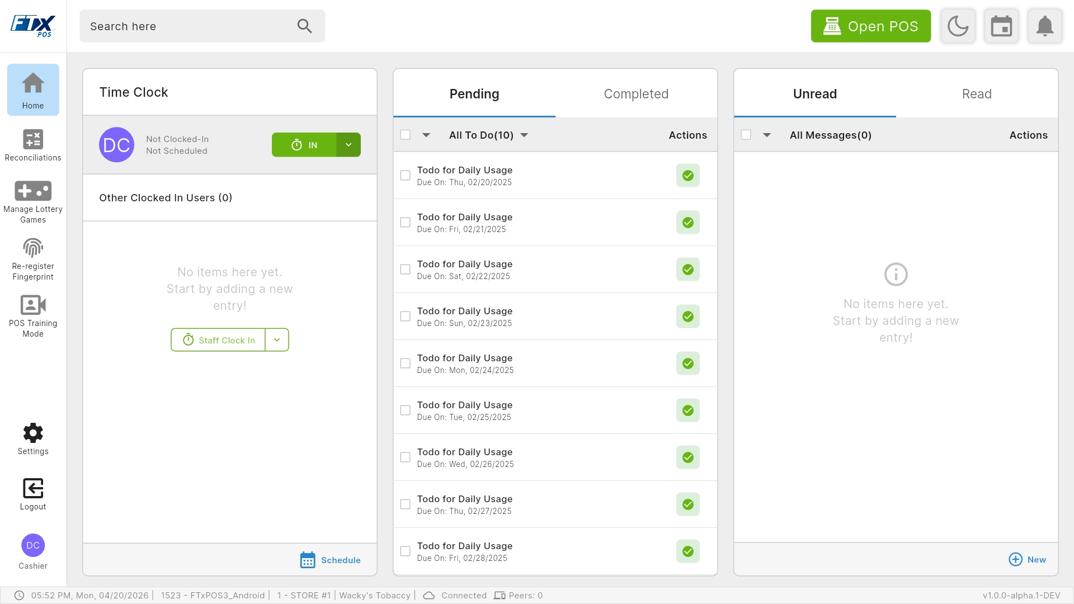
Task: Check the select-all Messages checkbox
Action: [746, 135]
